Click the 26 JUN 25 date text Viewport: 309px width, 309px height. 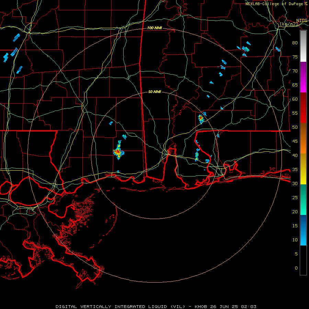click(x=225, y=307)
